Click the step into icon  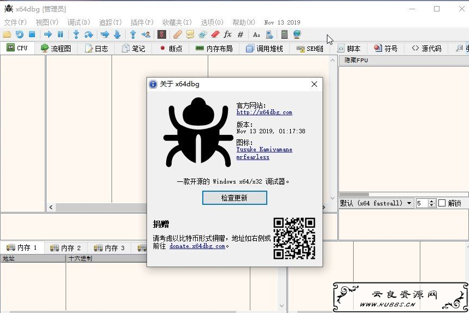pyautogui.click(x=76, y=34)
